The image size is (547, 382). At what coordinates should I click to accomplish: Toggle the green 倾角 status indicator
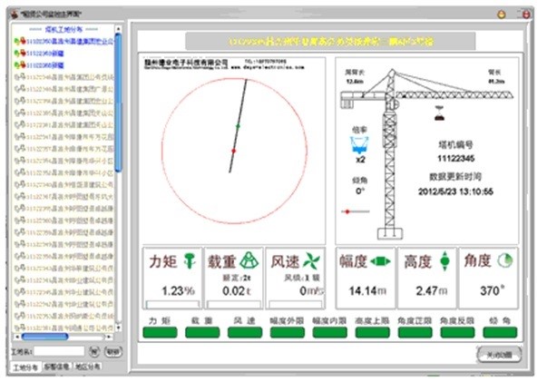pos(502,333)
